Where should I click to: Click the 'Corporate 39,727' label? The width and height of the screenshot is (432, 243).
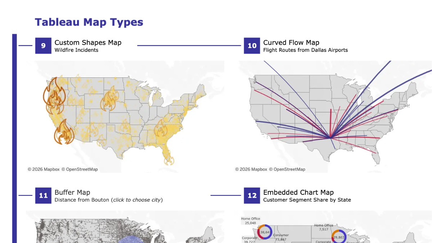point(249,240)
